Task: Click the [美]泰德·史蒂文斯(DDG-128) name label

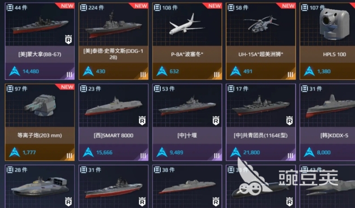Action: coord(113,54)
